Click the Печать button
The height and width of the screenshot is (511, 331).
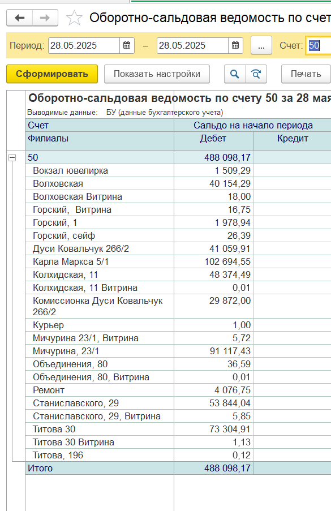click(306, 74)
